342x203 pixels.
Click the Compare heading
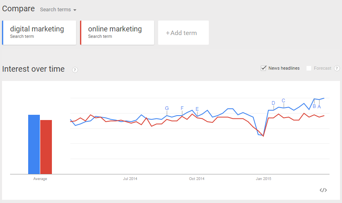[19, 9]
